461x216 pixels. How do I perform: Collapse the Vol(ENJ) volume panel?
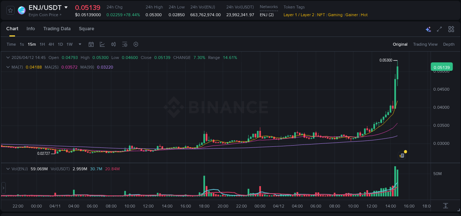[x=8, y=168]
